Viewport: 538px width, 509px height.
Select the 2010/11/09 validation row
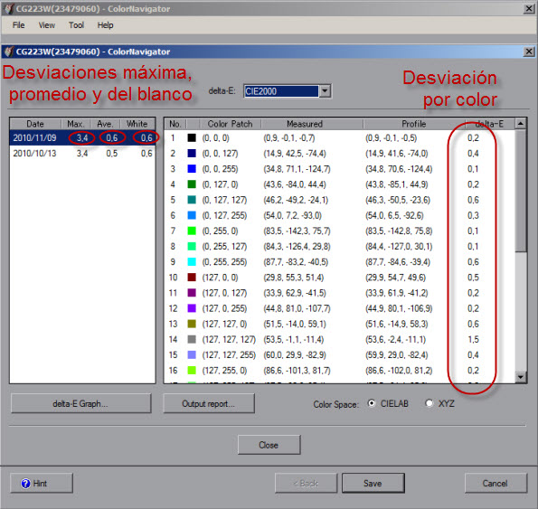tap(82, 138)
